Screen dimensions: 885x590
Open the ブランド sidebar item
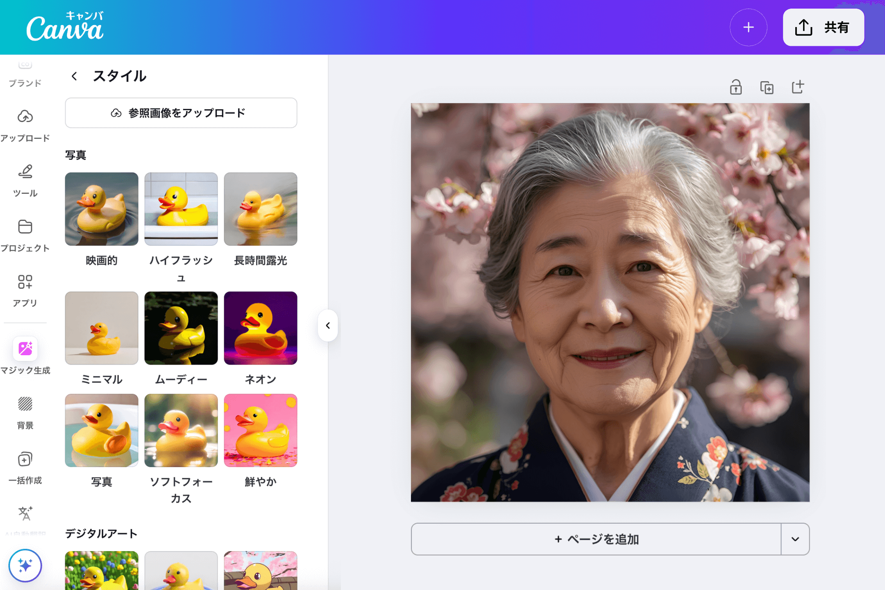(x=25, y=75)
